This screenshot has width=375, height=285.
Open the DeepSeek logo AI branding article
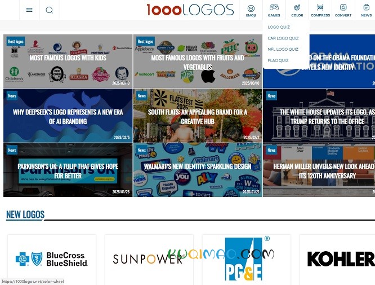pos(68,116)
